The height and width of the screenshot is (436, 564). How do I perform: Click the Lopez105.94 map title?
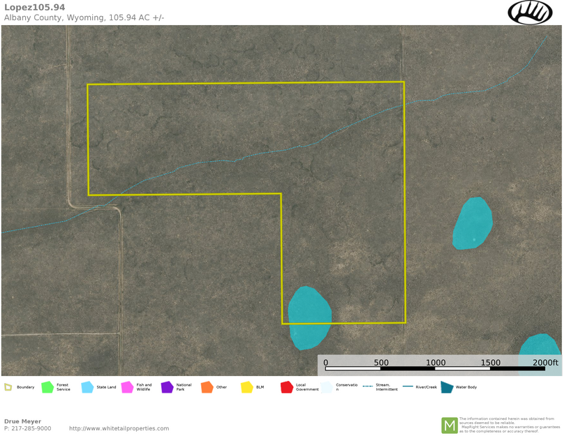coord(34,7)
